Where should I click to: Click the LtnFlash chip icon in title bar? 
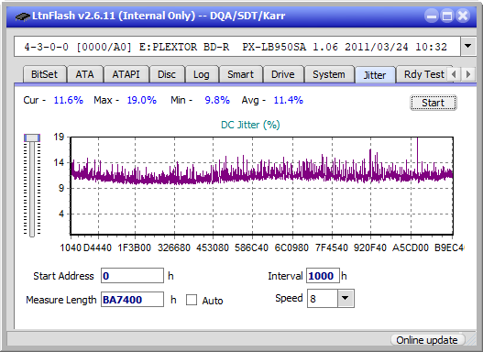point(23,16)
